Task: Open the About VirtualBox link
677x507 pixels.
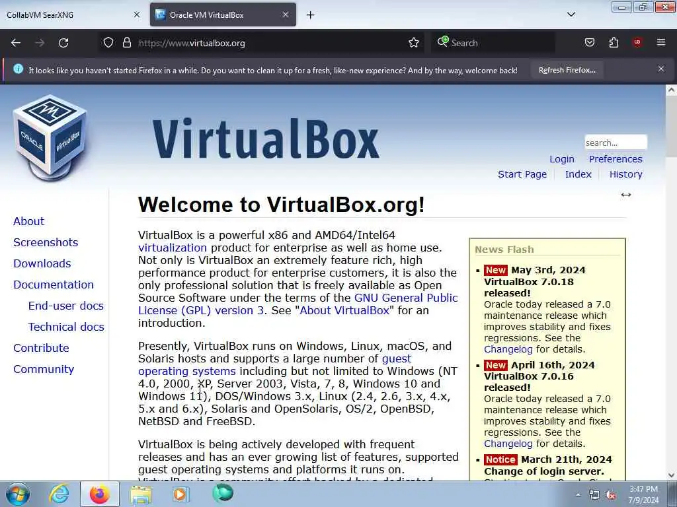Action: pos(344,310)
